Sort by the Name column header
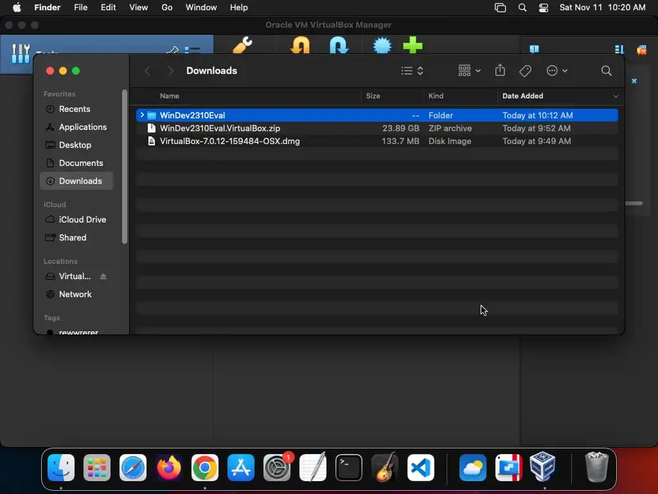 (x=170, y=96)
